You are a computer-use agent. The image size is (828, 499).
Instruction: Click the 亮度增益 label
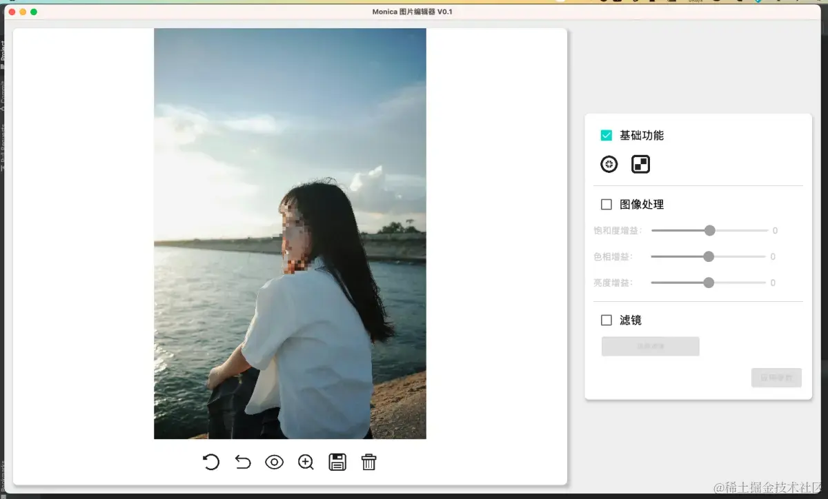click(613, 283)
